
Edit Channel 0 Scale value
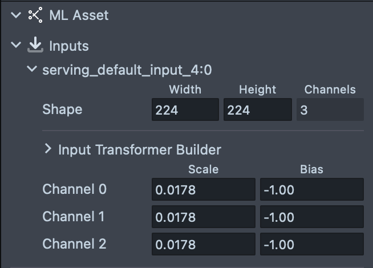tap(204, 189)
